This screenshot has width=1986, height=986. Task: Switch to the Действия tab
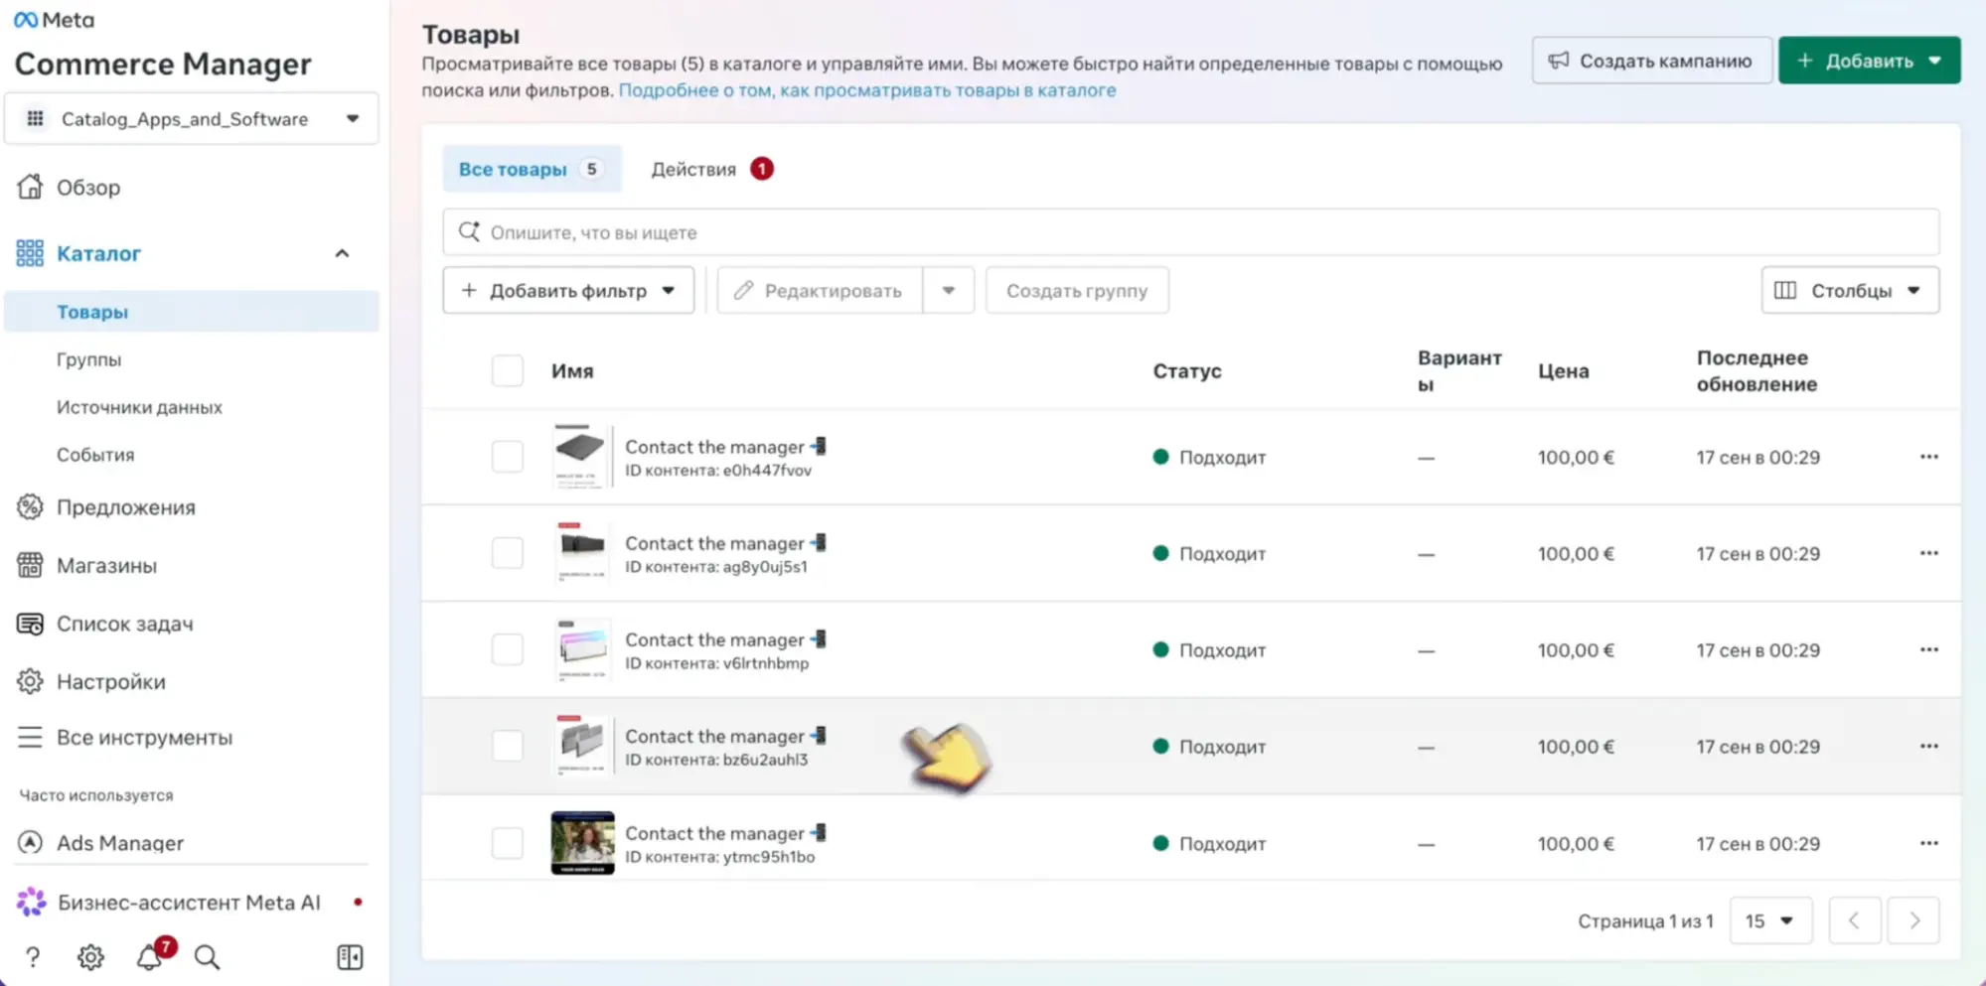pos(711,169)
